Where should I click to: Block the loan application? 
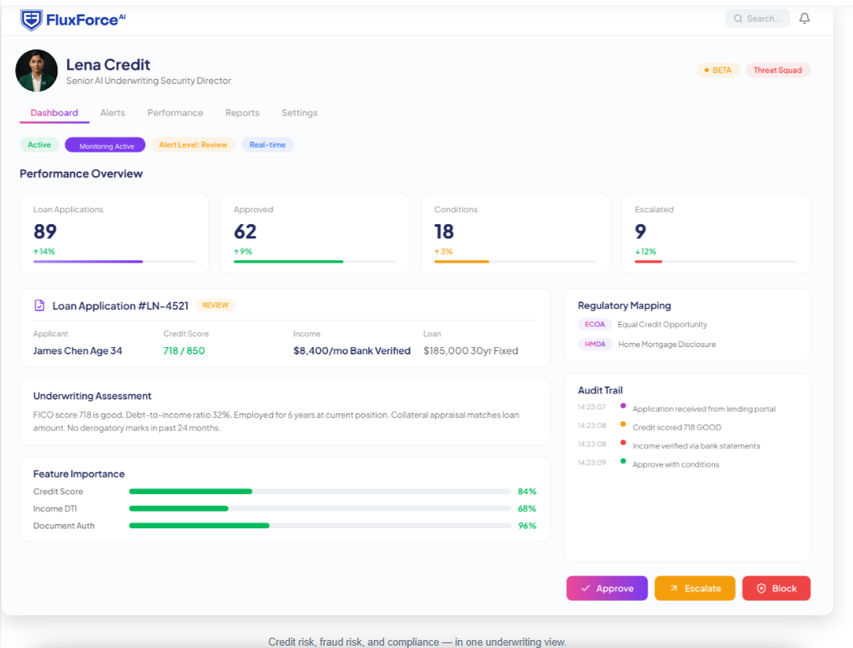[x=776, y=588]
